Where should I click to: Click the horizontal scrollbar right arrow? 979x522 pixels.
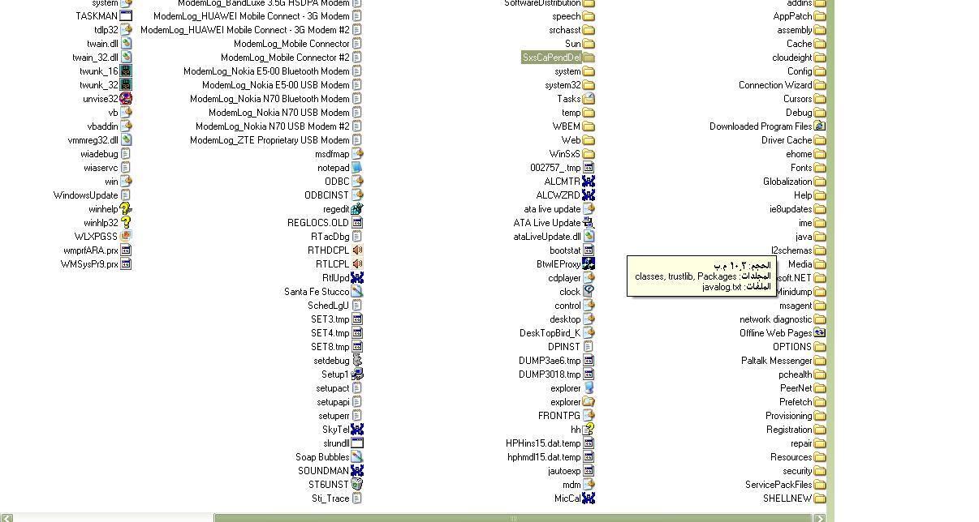coord(820,518)
